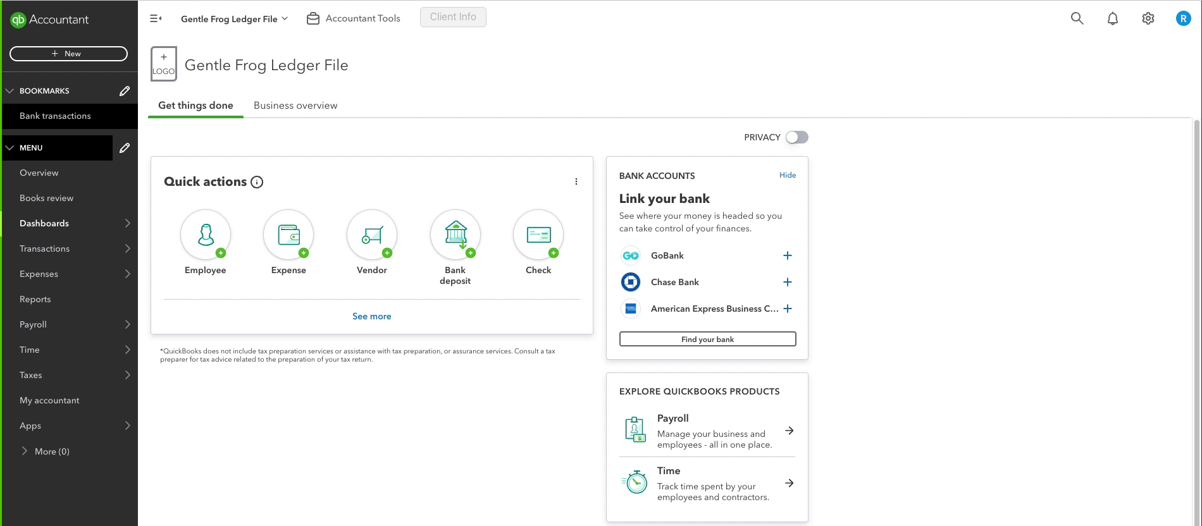
Task: Add GoBank with the plus icon
Action: 788,255
